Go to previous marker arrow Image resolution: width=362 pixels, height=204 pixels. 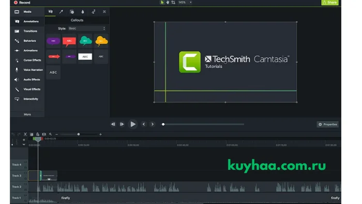click(144, 124)
